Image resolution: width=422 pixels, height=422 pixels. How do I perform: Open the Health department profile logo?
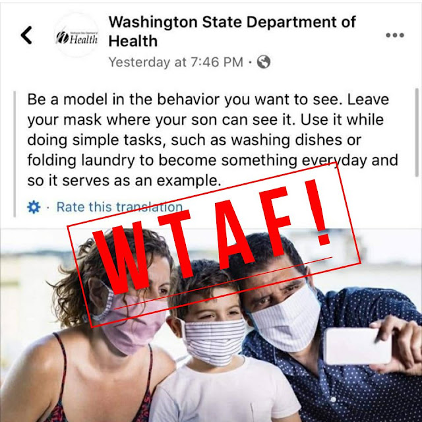(x=76, y=35)
